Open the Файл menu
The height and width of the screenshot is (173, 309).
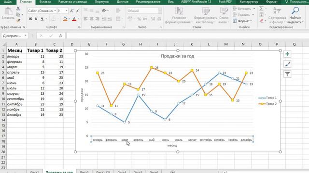coord(8,2)
